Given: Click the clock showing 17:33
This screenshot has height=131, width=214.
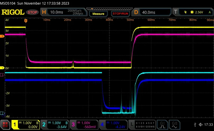Looking at the screenshot, I should tap(208, 125).
